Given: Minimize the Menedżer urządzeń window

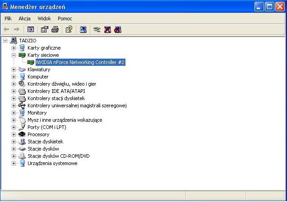Looking at the screenshot, I should [x=259, y=7].
